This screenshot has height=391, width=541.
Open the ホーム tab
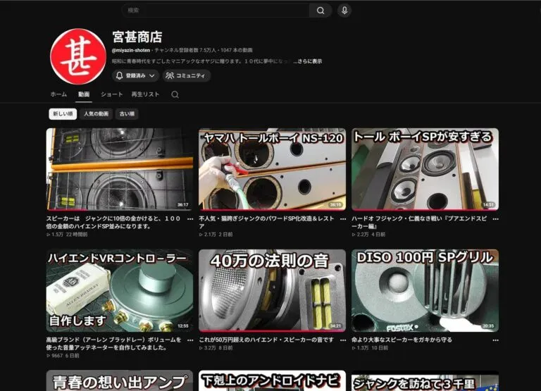tap(58, 94)
